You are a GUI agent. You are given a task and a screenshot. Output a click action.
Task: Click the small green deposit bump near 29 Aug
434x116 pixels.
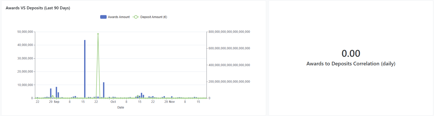(53, 96)
